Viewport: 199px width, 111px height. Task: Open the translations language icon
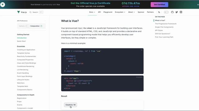click(159, 12)
